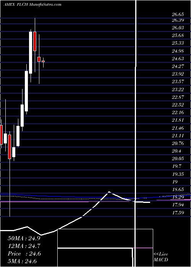
Task: Click the 17.94 price axis label
Action: 178,205
